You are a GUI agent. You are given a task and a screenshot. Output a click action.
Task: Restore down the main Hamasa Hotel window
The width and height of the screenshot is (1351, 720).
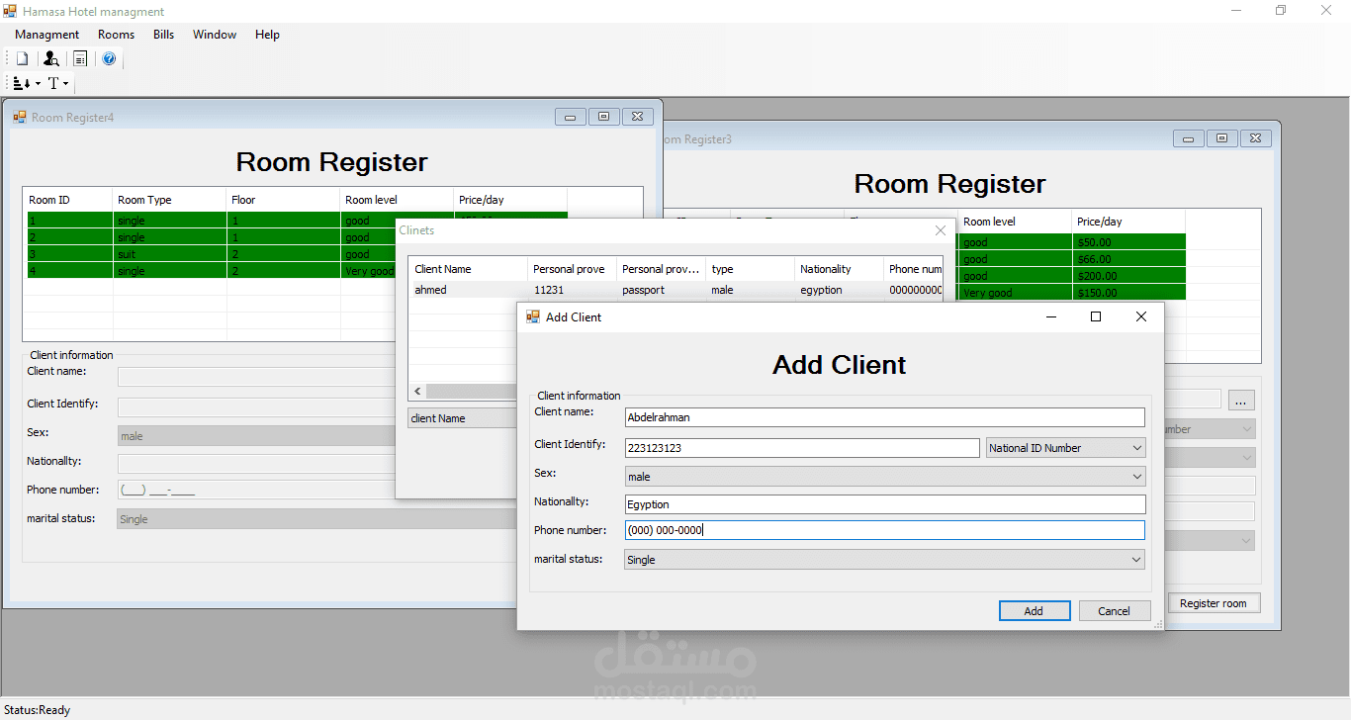(1281, 11)
